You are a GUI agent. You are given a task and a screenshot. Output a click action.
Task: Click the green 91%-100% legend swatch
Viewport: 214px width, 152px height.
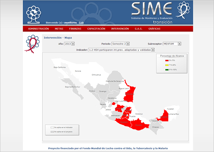point(167,69)
